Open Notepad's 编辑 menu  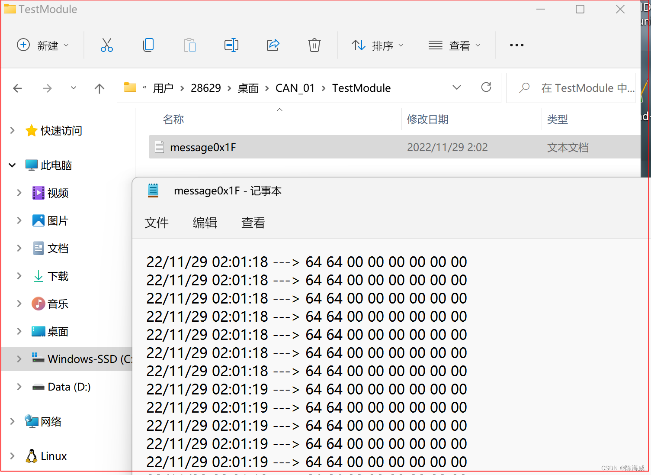[x=205, y=222]
